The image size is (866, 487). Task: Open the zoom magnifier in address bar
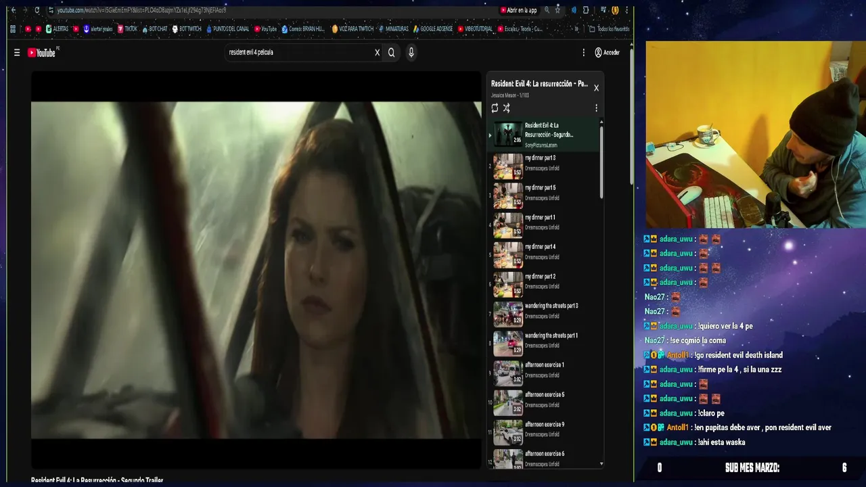coord(547,10)
